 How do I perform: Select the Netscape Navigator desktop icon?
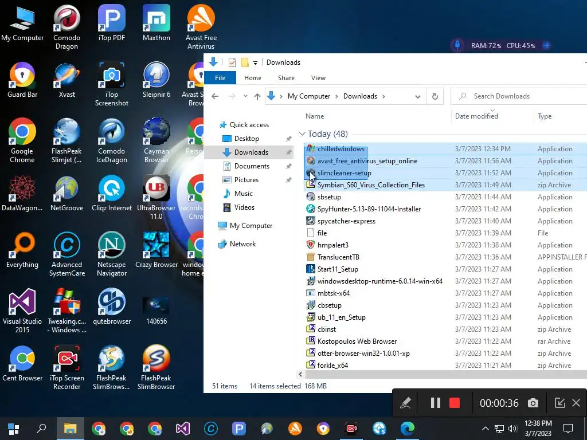(x=112, y=254)
